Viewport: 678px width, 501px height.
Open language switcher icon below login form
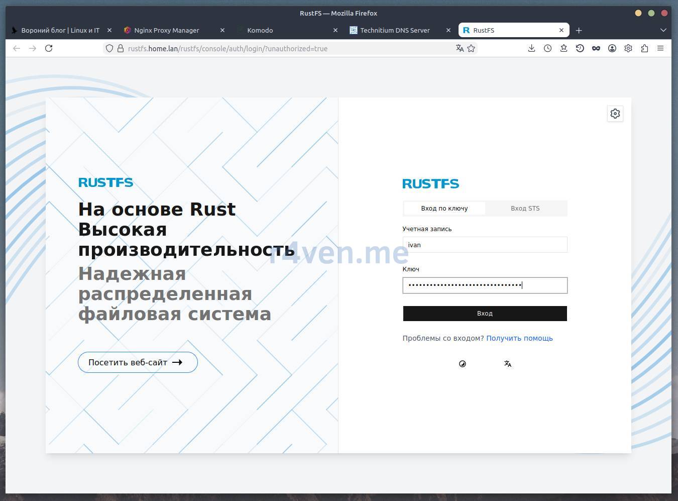tap(508, 364)
